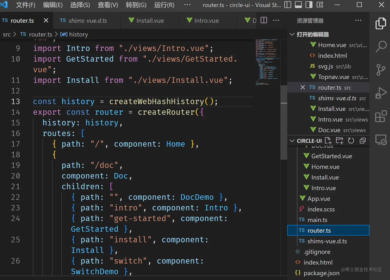Collapse the open editors section

292,34
